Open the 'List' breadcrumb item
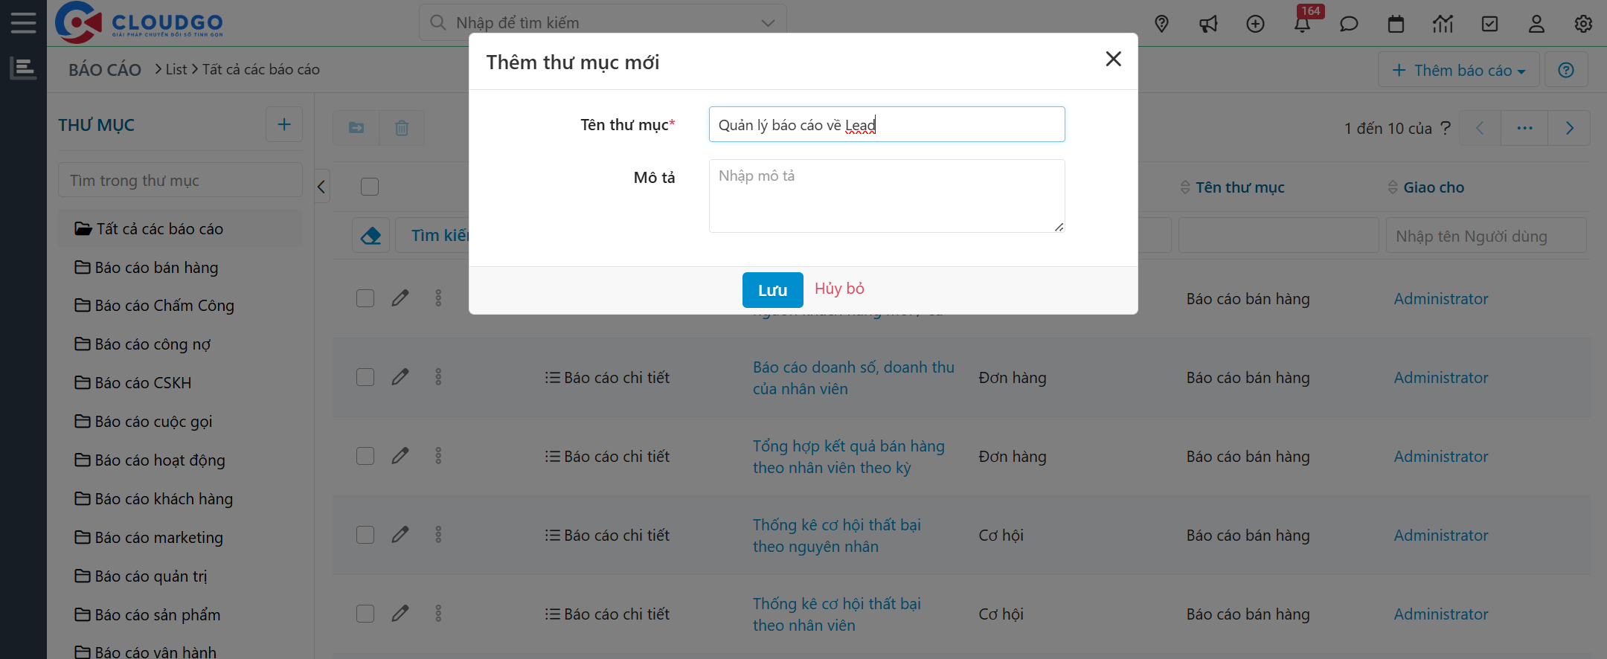The image size is (1607, 659). pyautogui.click(x=176, y=68)
